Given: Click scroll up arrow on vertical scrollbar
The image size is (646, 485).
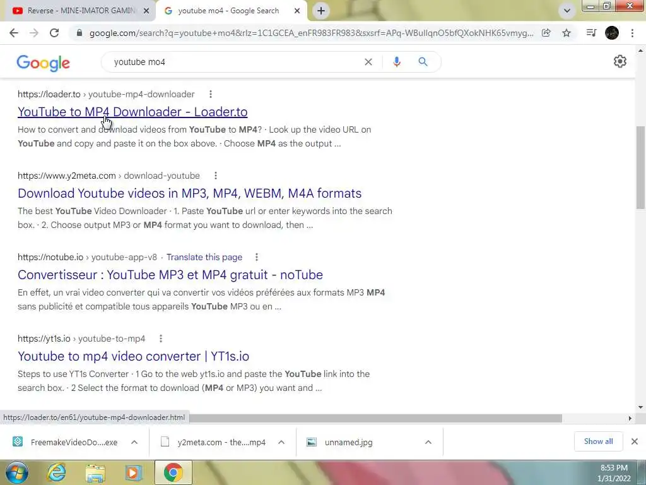Looking at the screenshot, I should 640,51.
